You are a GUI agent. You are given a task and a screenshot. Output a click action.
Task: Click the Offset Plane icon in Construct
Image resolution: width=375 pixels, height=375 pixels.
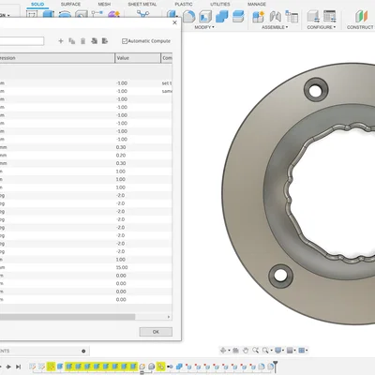[361, 16]
